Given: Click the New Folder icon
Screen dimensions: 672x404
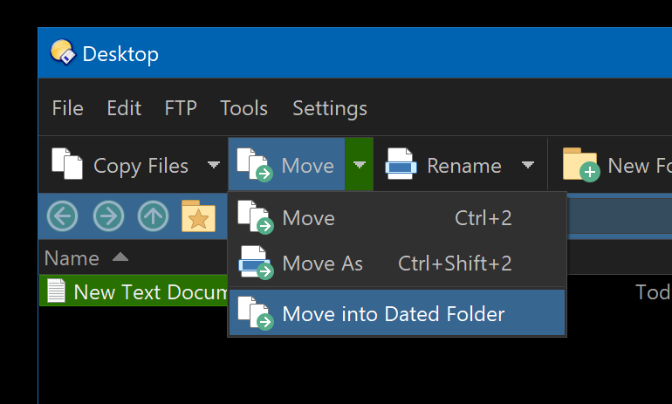Looking at the screenshot, I should [580, 165].
